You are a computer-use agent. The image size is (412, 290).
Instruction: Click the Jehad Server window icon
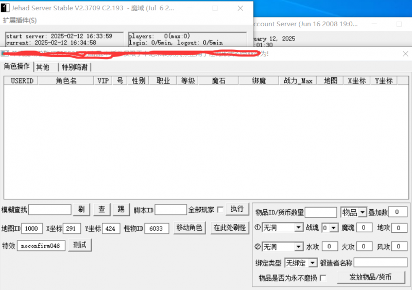[x=5, y=8]
